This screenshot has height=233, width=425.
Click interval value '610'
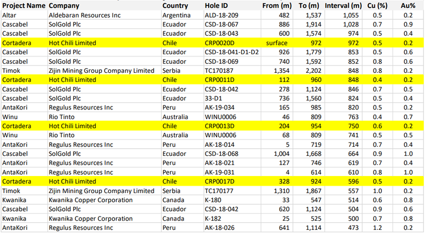point(353,172)
